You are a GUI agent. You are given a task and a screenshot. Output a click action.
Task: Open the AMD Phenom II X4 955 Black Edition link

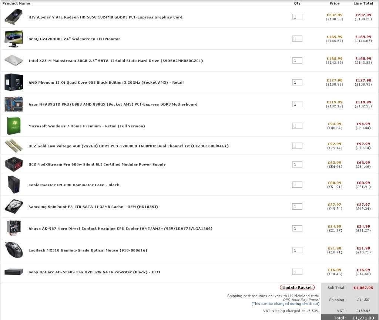tap(106, 83)
